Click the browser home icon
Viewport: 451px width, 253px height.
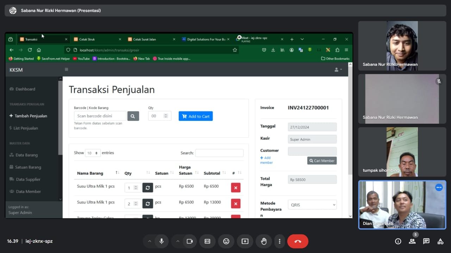[x=39, y=50]
